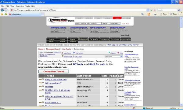183x110 pixels.
Task: Click the ecoustics keyword search input field
Action: pos(88,23)
